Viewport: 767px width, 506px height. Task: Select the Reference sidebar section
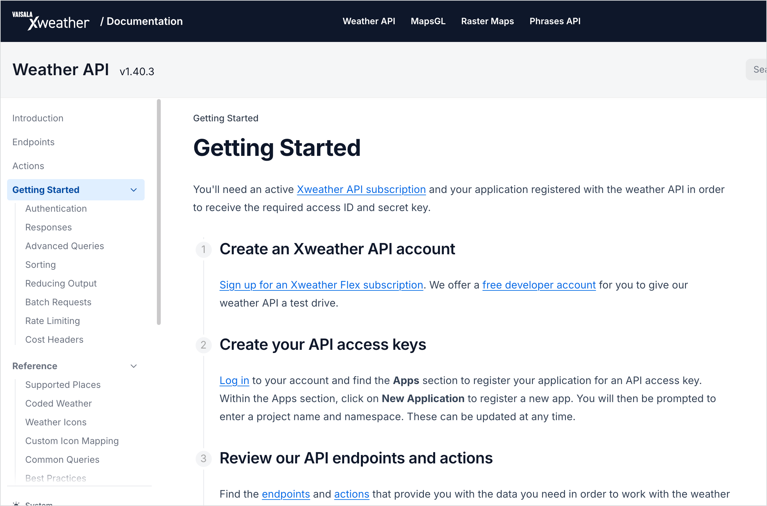35,366
